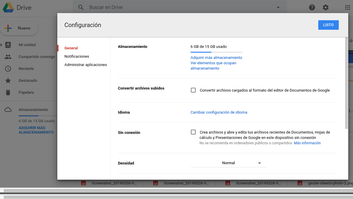
Task: Enable Convertir archivos cargados checkbox
Action: click(193, 90)
